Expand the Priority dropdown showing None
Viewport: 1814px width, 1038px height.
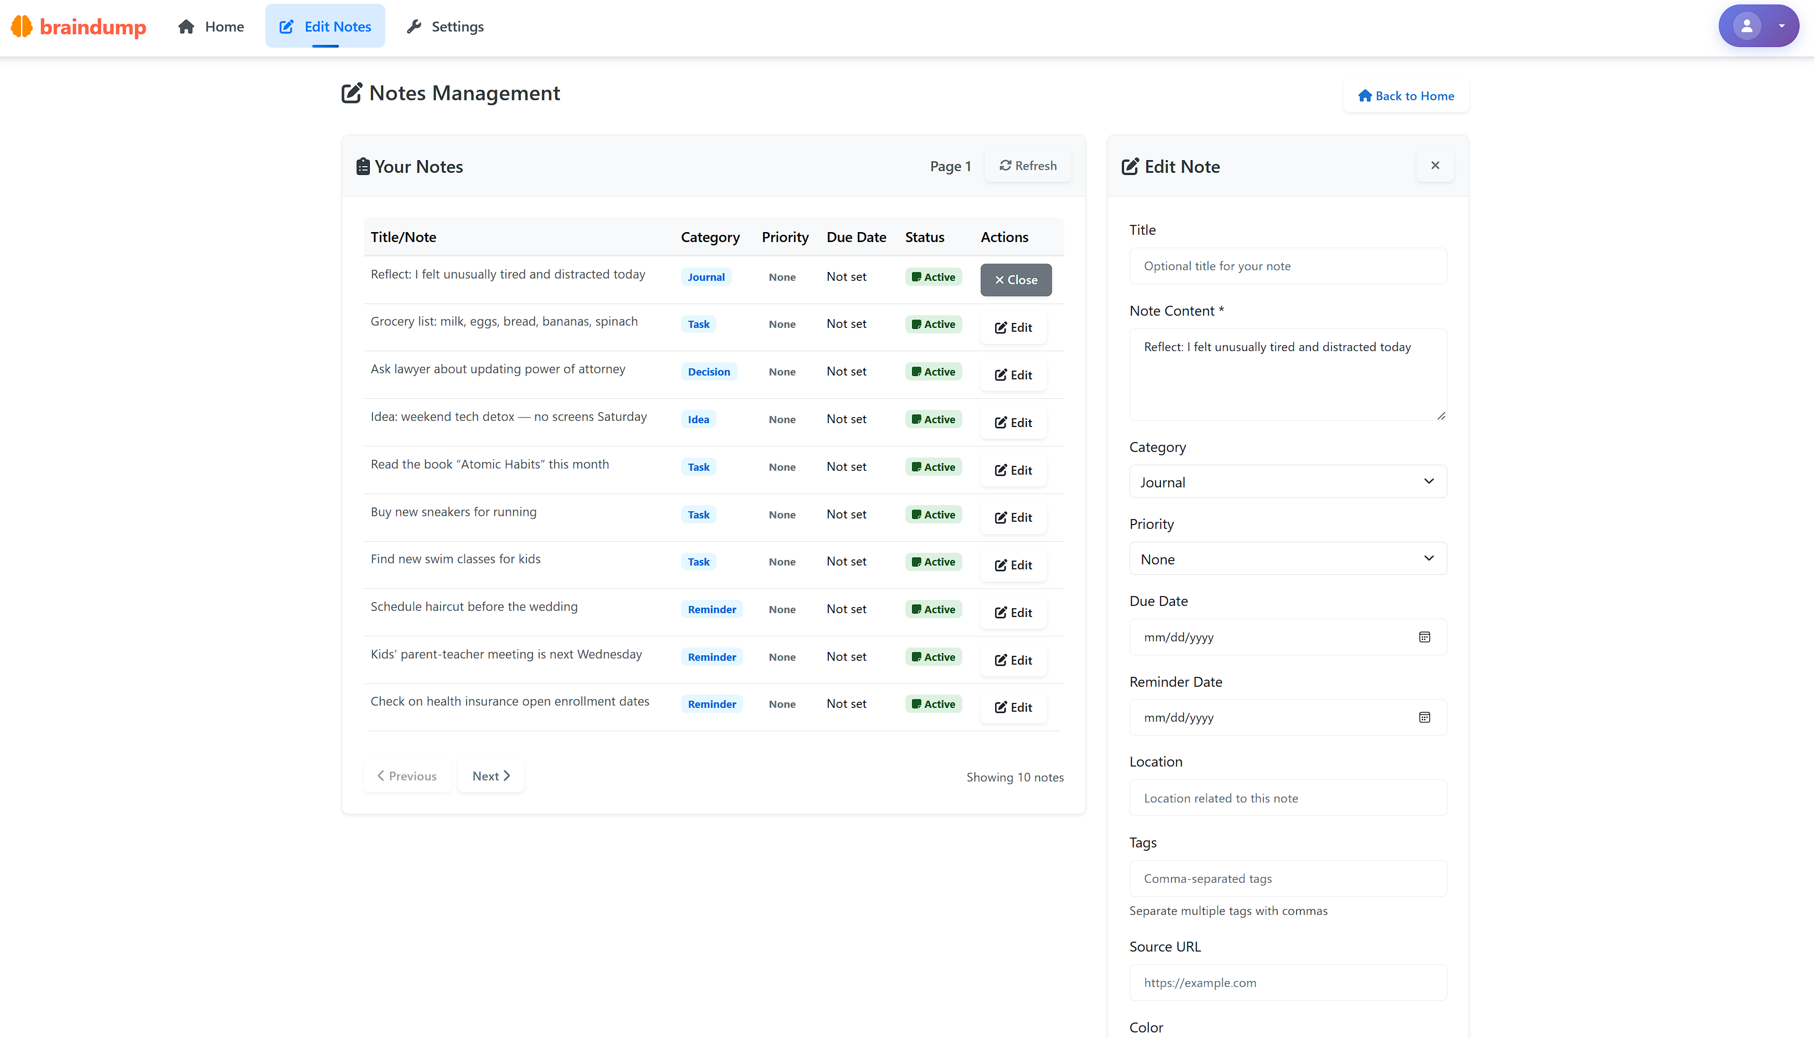coord(1287,559)
